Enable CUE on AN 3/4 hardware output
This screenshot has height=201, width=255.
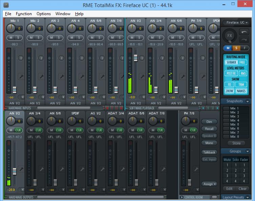pos(39,130)
